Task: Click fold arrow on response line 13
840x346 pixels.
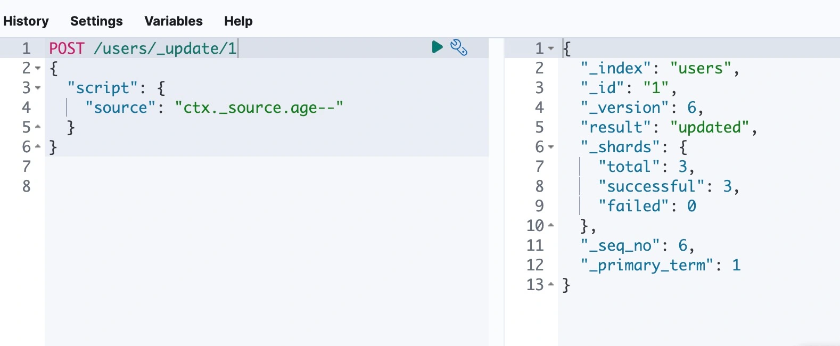Action: point(551,285)
